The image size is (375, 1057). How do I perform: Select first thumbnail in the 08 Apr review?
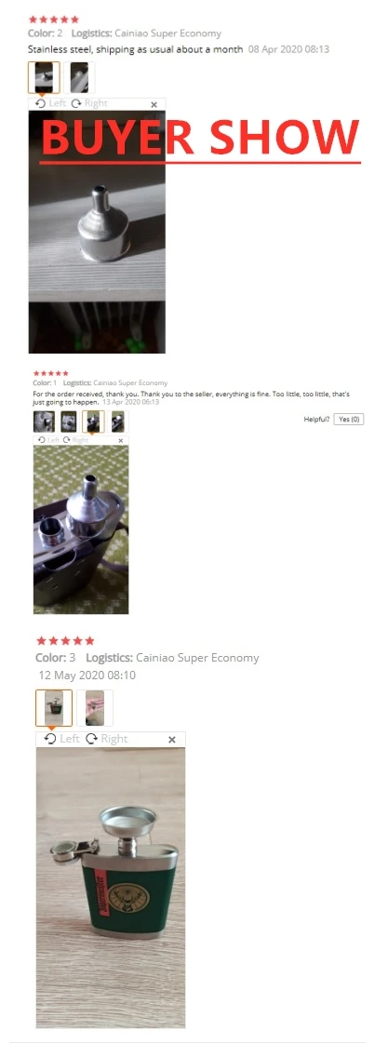pos(44,77)
